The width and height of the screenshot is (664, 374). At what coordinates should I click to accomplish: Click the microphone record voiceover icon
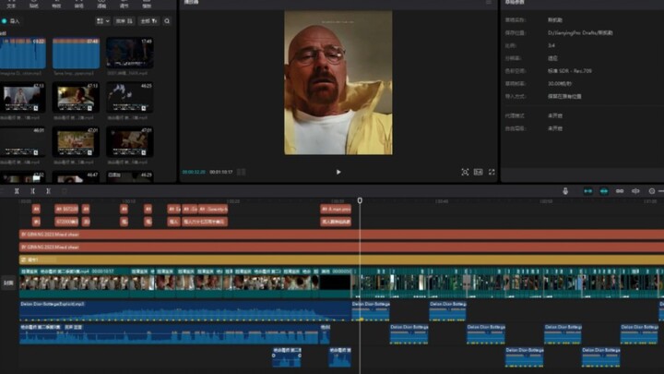click(565, 191)
